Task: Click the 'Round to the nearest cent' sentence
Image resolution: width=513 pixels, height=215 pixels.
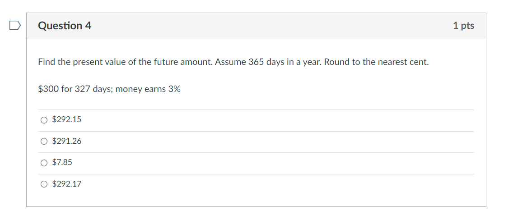Action: click(x=376, y=62)
